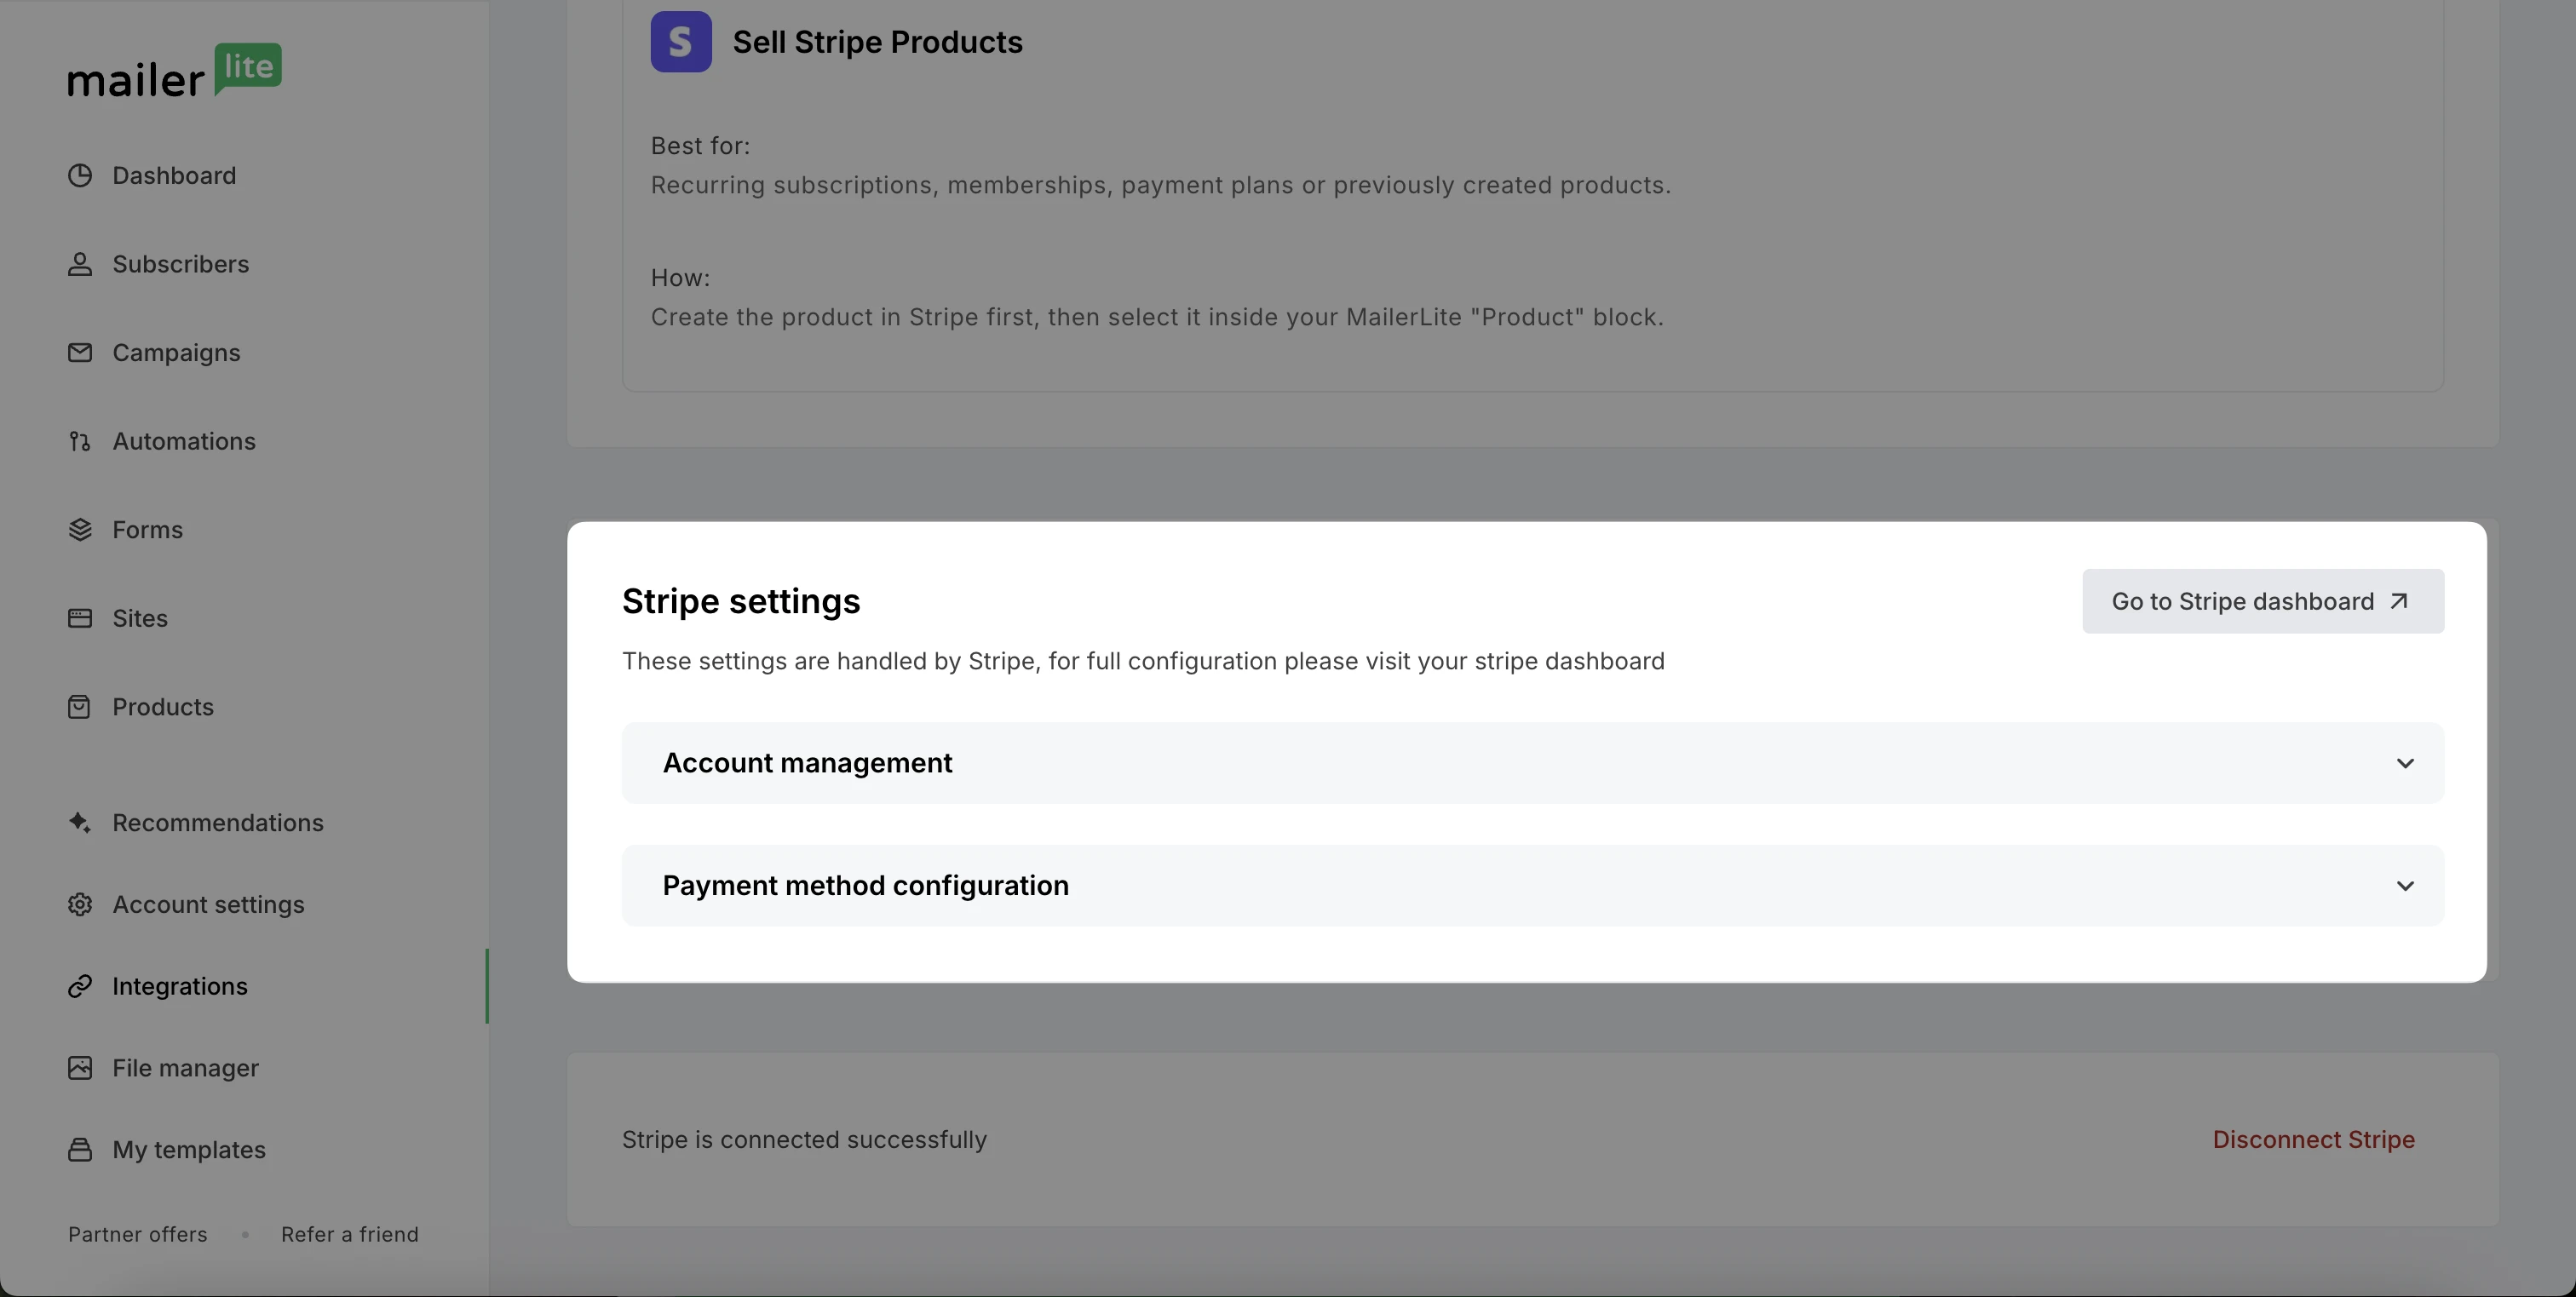Screen dimensions: 2576x1297
Task: Click the Sites browser window icon
Action: pos(80,618)
